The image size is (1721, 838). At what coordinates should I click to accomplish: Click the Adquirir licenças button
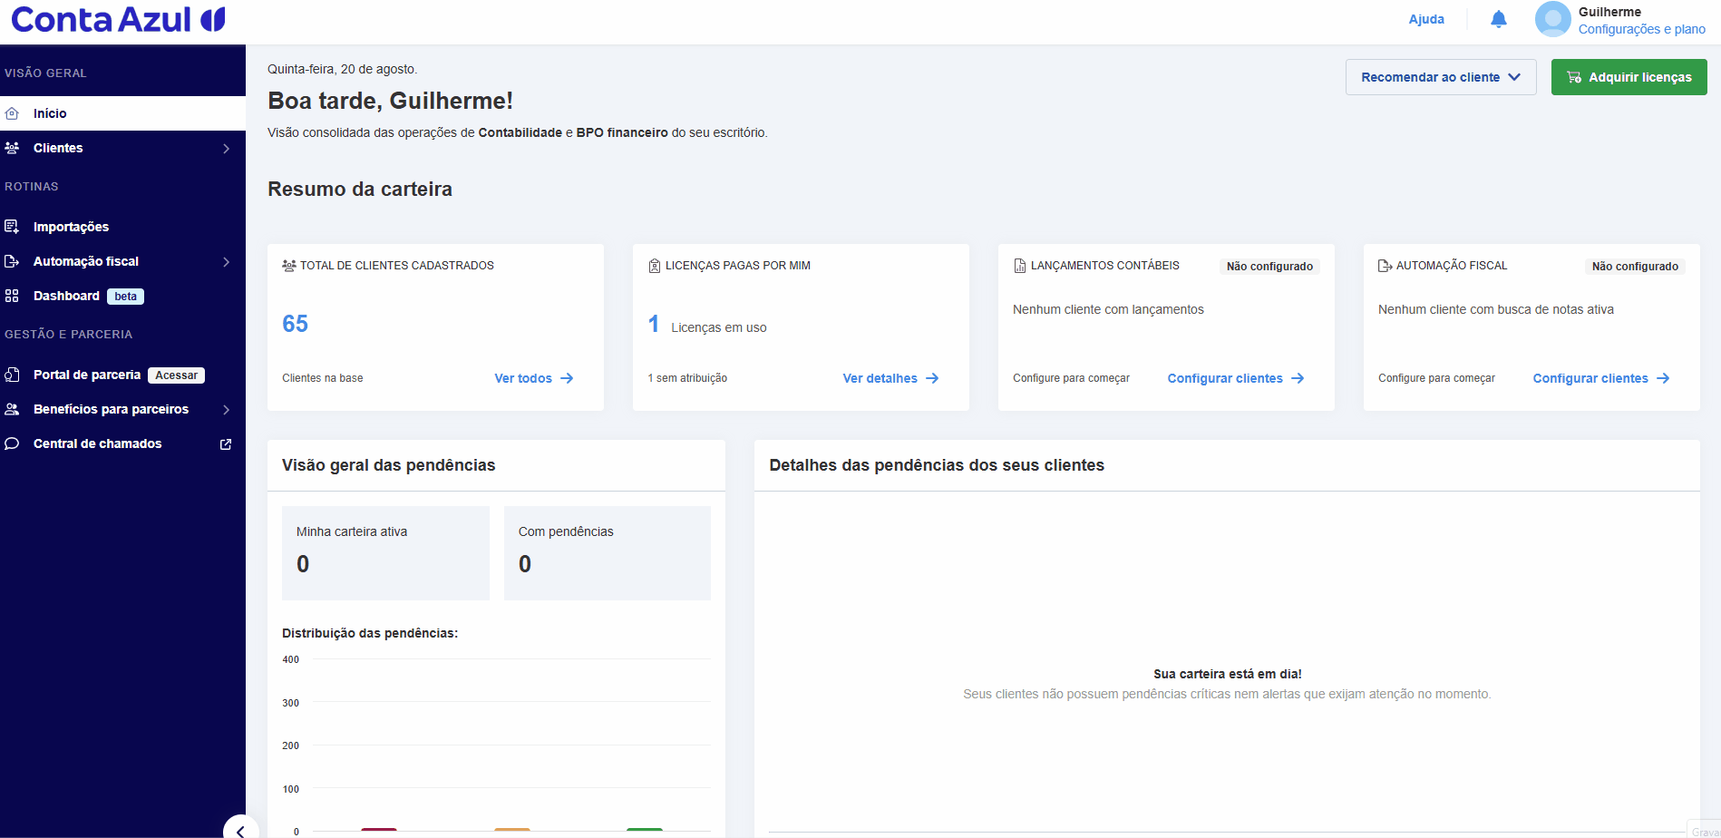tap(1629, 77)
